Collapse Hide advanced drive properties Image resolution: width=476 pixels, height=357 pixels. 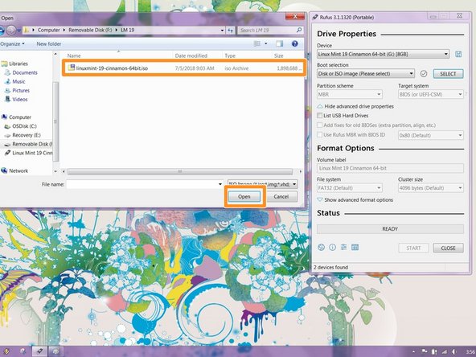coord(355,107)
